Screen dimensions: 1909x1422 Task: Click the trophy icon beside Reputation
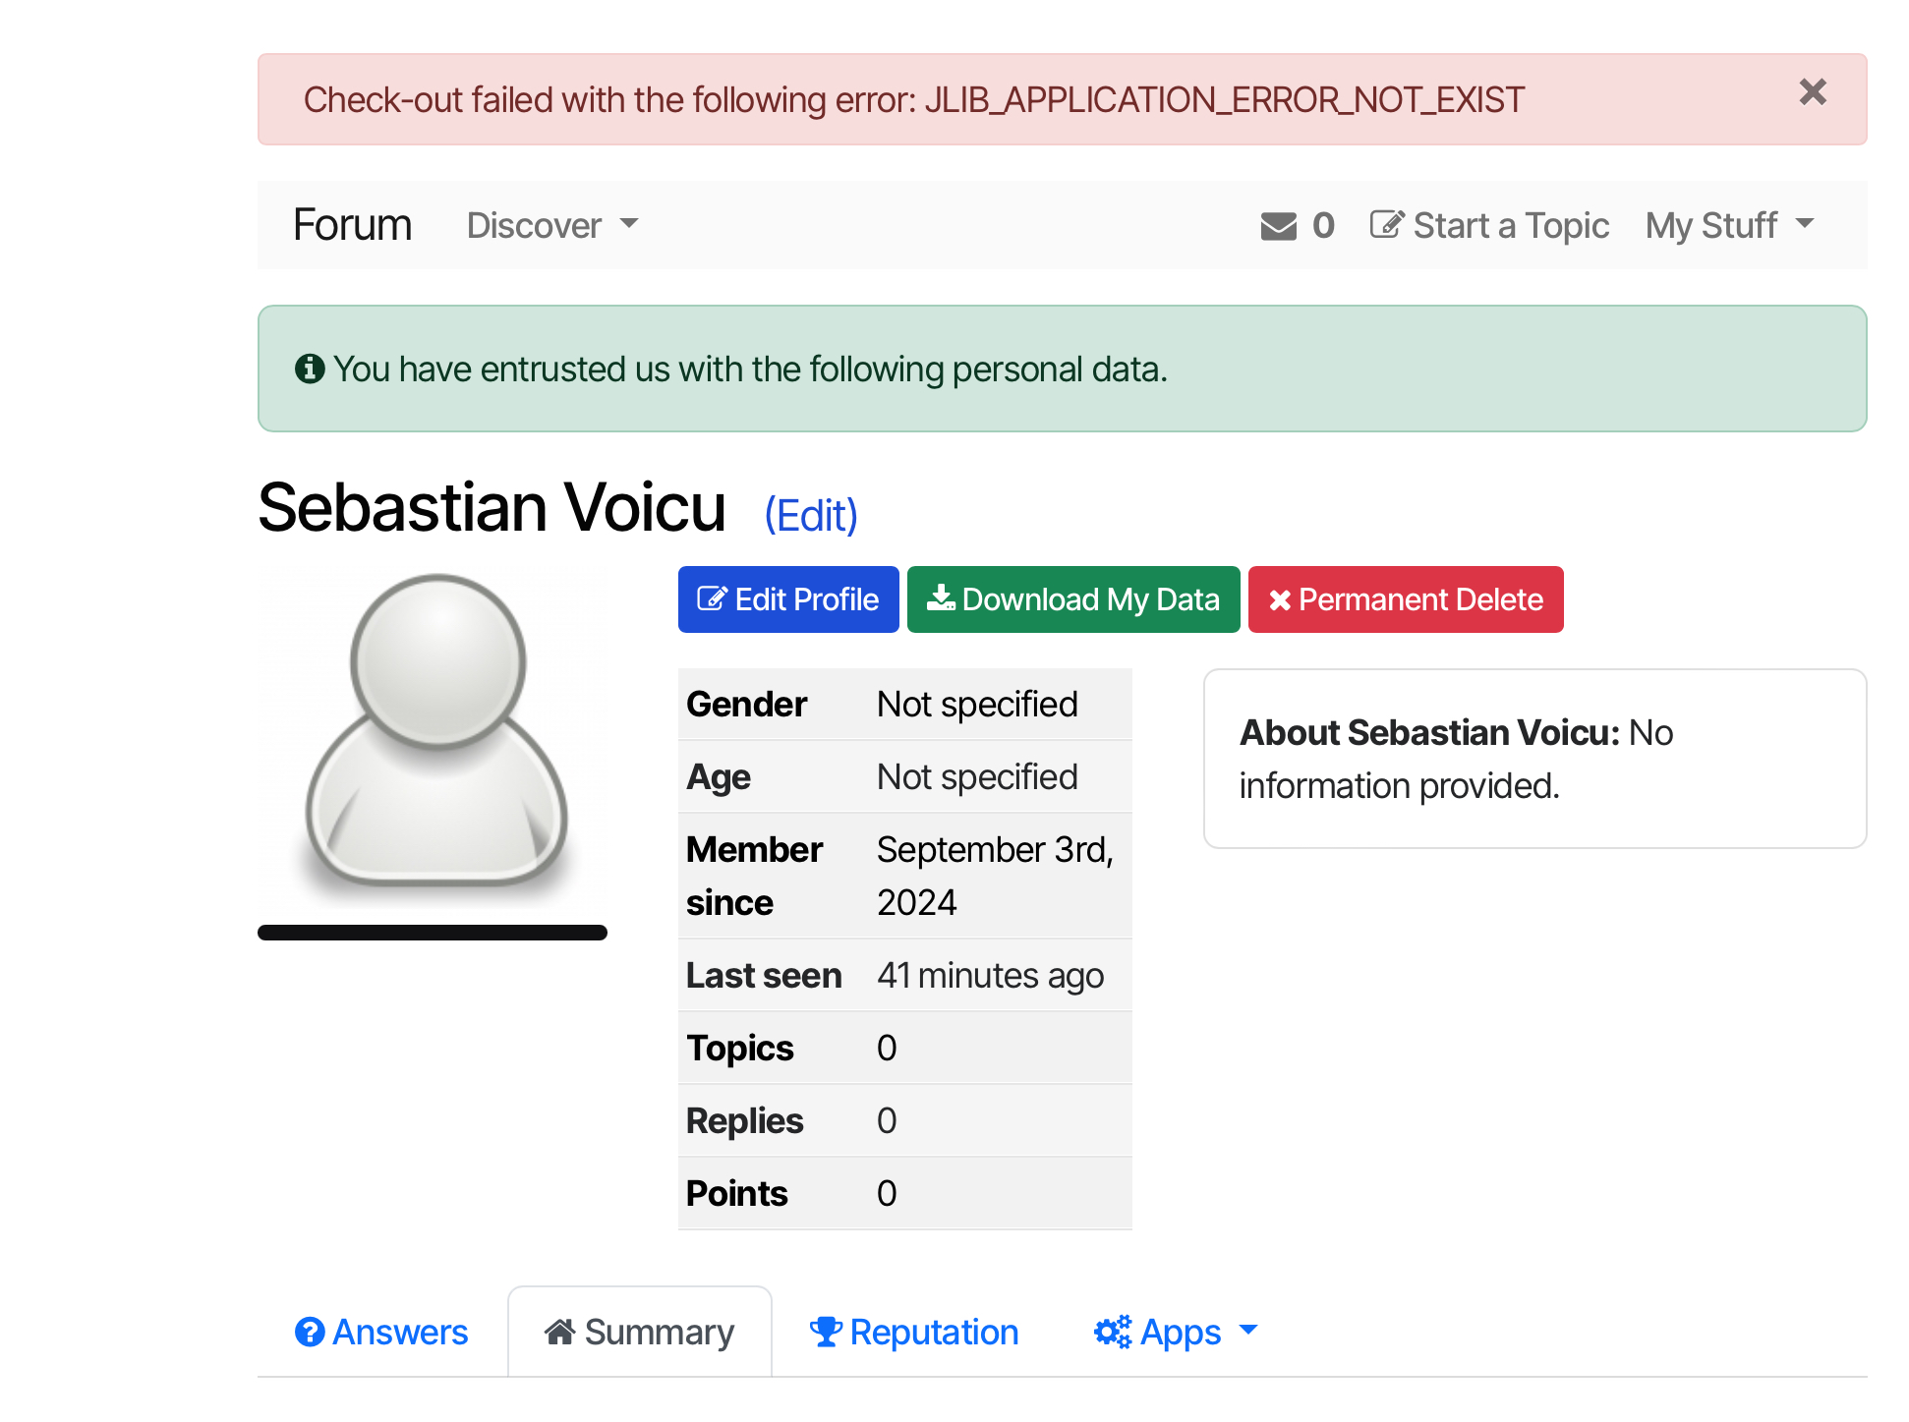point(825,1332)
